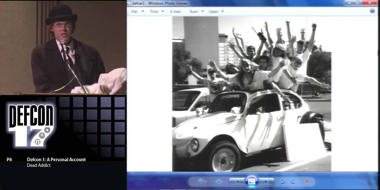The height and width of the screenshot is (190, 380).
Task: Click the fit to window icon
Action: pyautogui.click(x=218, y=181)
